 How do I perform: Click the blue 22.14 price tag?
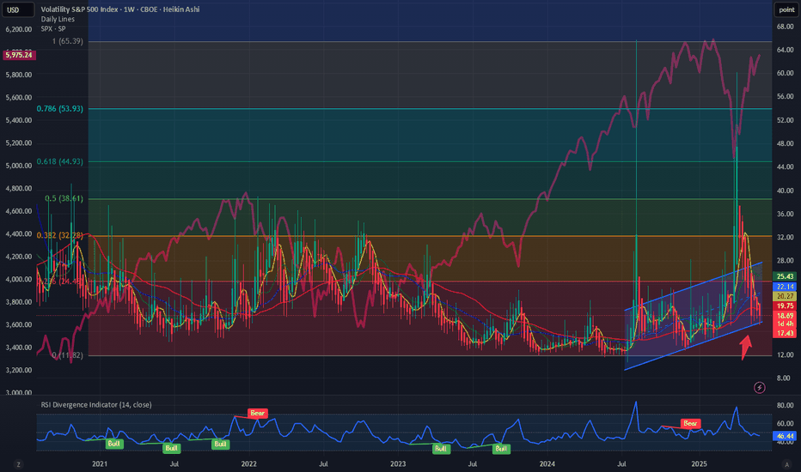(786, 287)
